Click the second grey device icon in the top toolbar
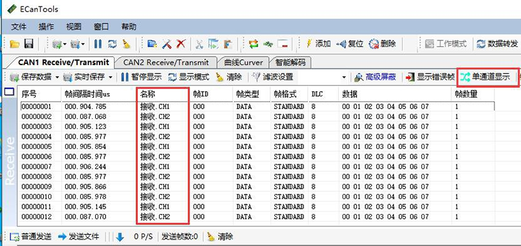The width and height of the screenshot is (521, 246). click(75, 44)
